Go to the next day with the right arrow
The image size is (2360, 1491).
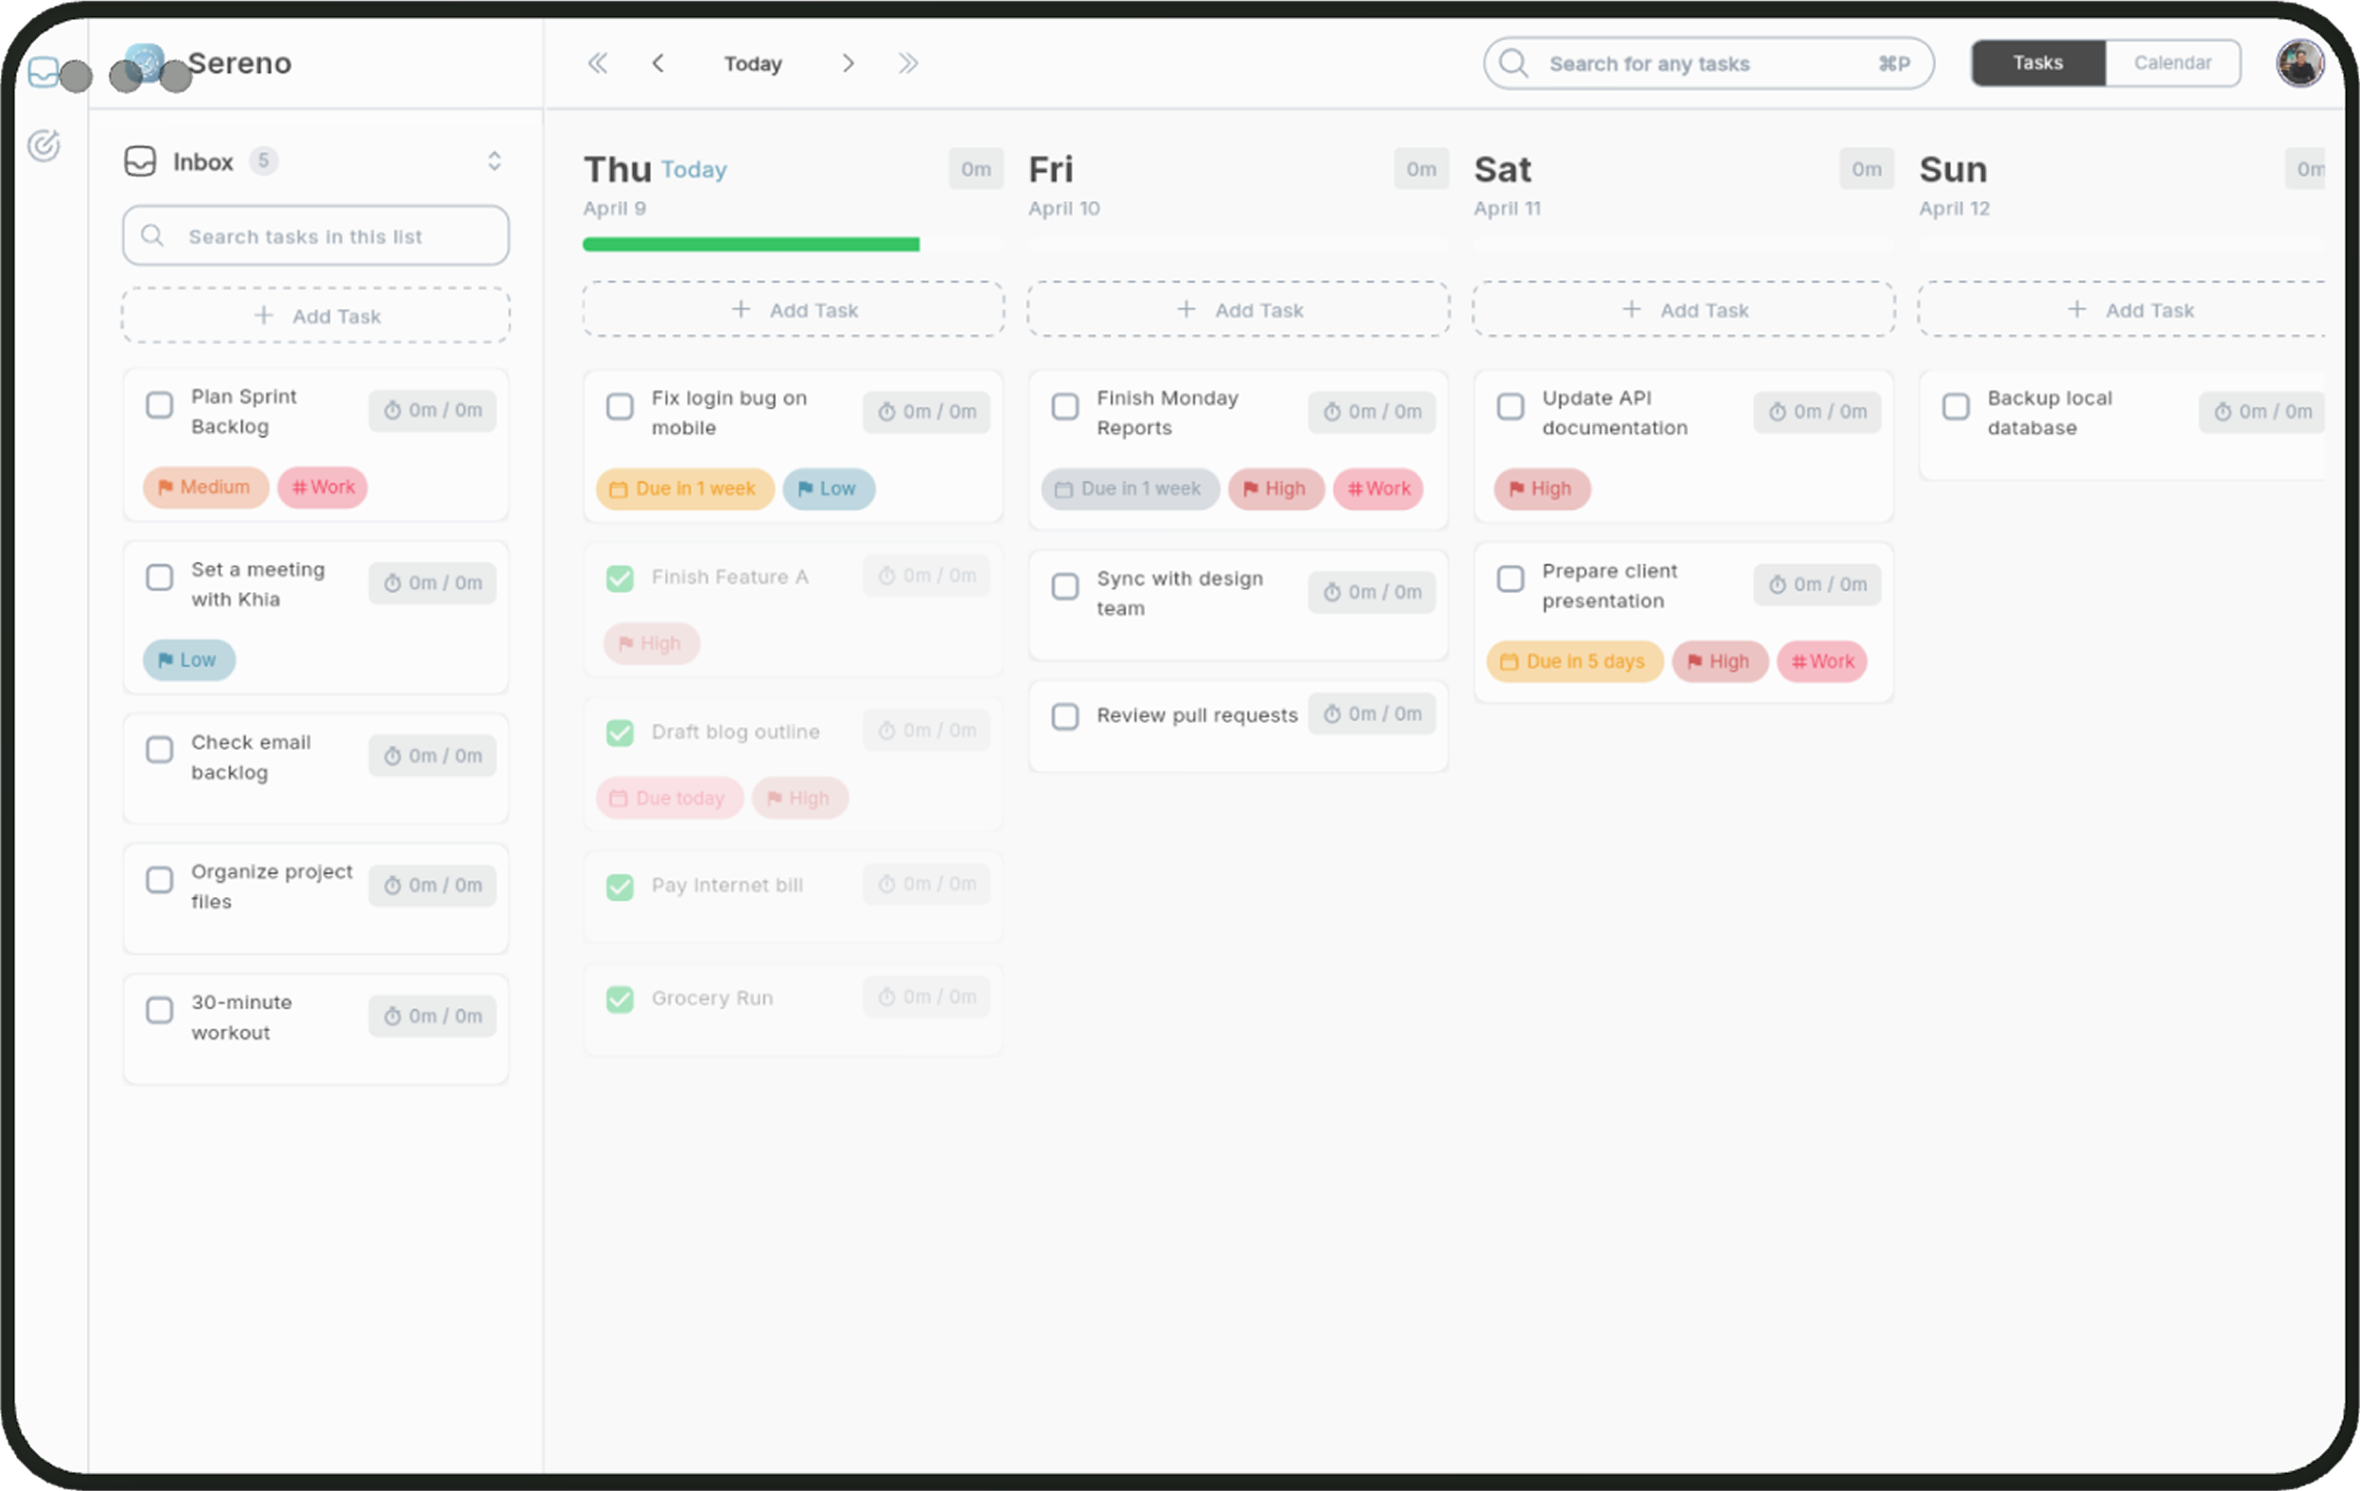848,62
